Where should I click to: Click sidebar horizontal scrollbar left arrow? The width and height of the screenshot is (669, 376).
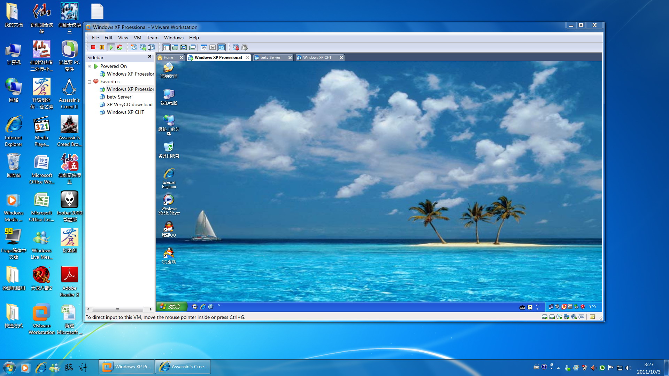[88, 309]
